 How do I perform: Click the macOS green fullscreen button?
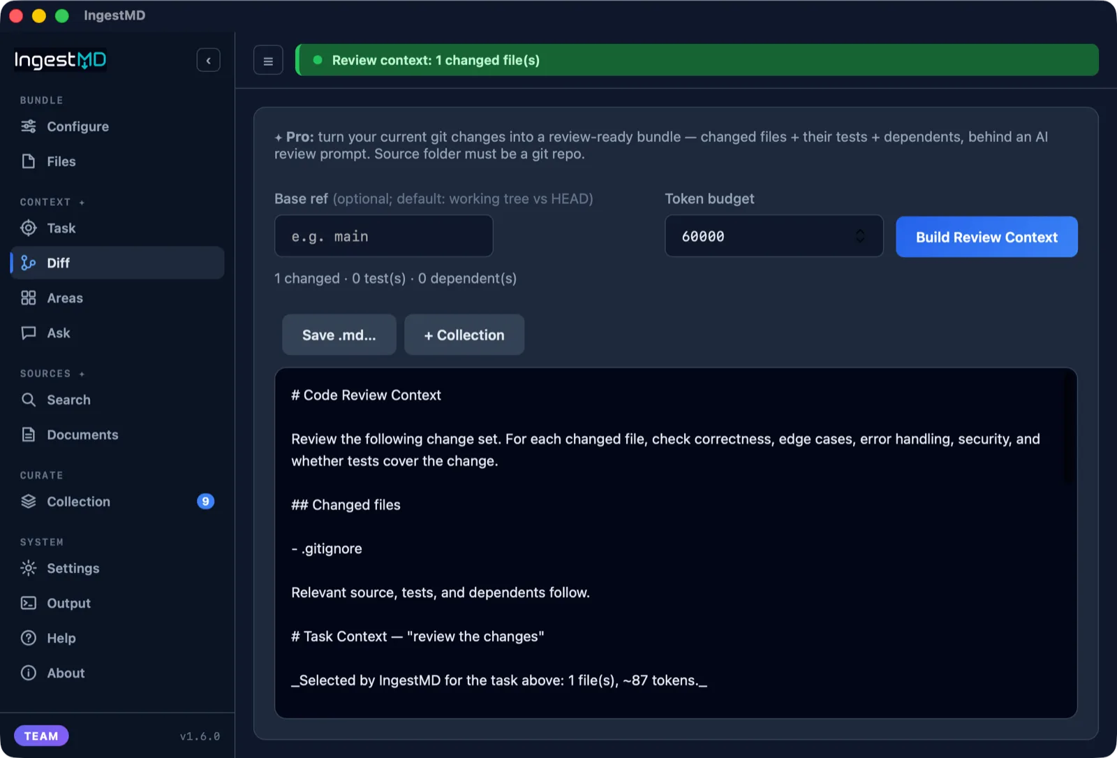point(62,15)
